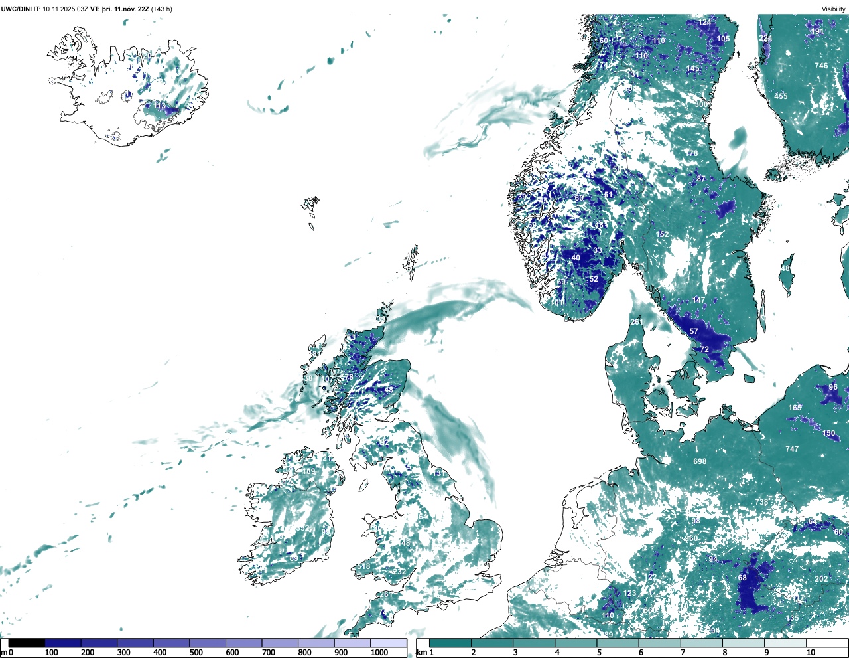
Task: Click the visibility value 202 at right edge
Action: (x=821, y=579)
